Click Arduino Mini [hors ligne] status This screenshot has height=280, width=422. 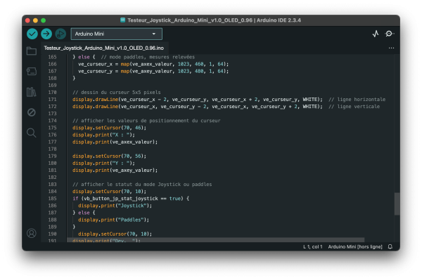[x=355, y=247]
